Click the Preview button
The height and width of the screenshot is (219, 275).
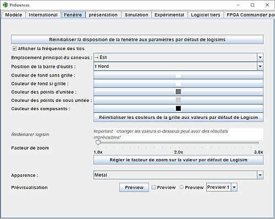tap(134, 188)
